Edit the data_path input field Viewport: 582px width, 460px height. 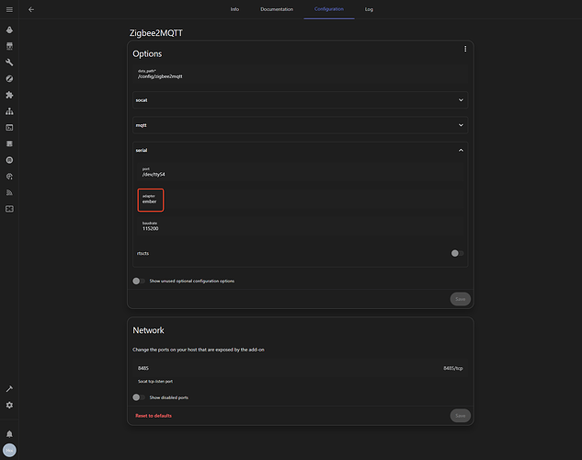tap(301, 75)
